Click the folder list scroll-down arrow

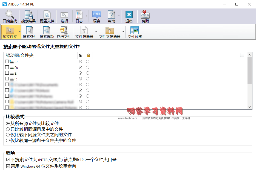tap(249, 107)
